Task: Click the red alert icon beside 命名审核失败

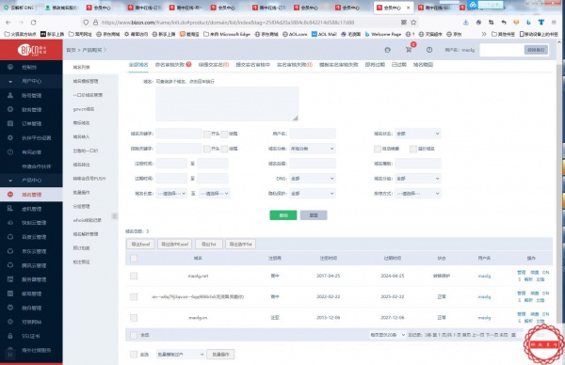Action: click(189, 64)
